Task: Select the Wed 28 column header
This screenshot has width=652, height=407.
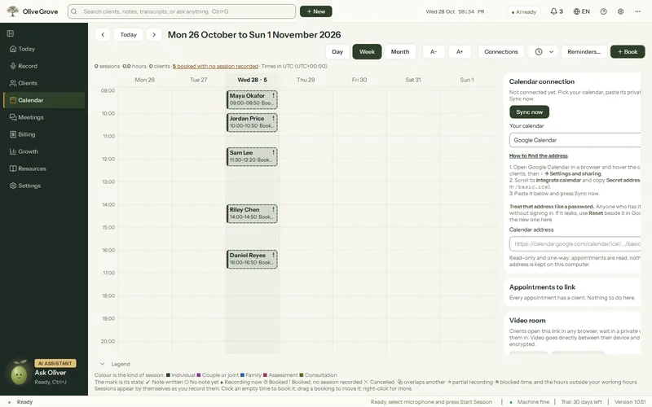Action: tap(252, 80)
